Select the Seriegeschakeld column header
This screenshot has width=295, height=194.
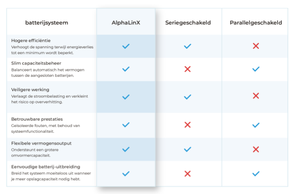pos(188,23)
